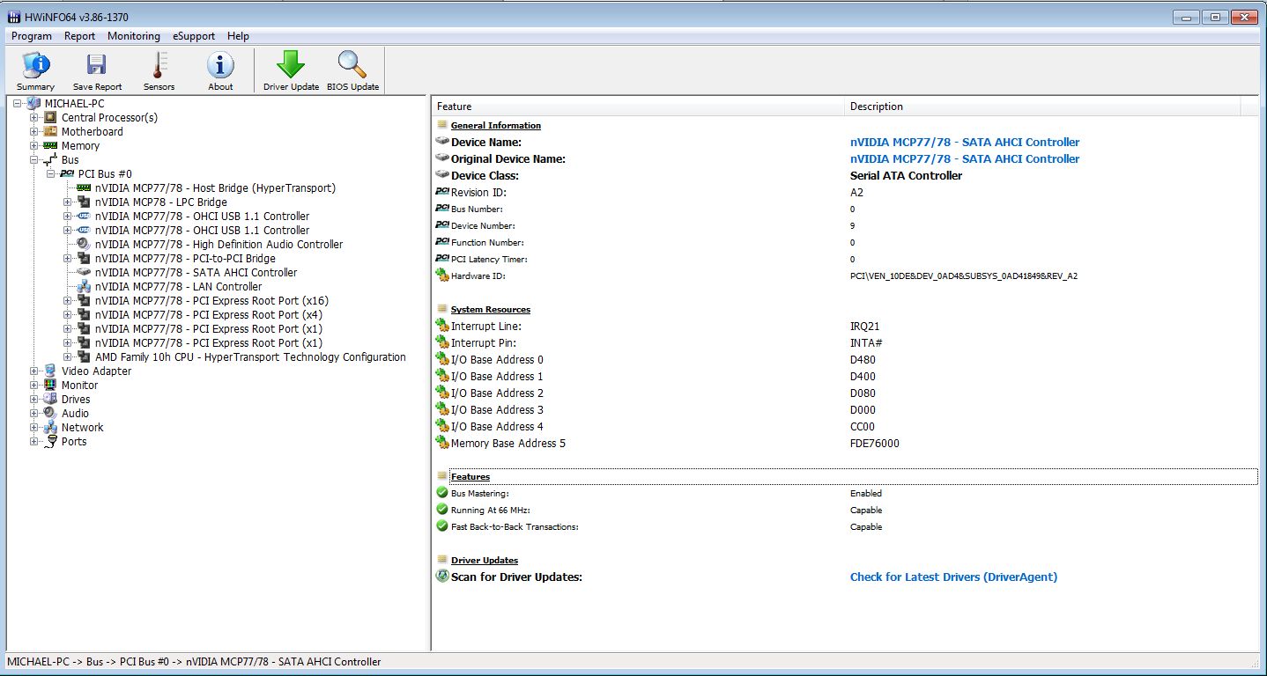Screen dimensions: 1267x676
Task: Click the Central Processor(s) chip icon
Action: (x=50, y=118)
